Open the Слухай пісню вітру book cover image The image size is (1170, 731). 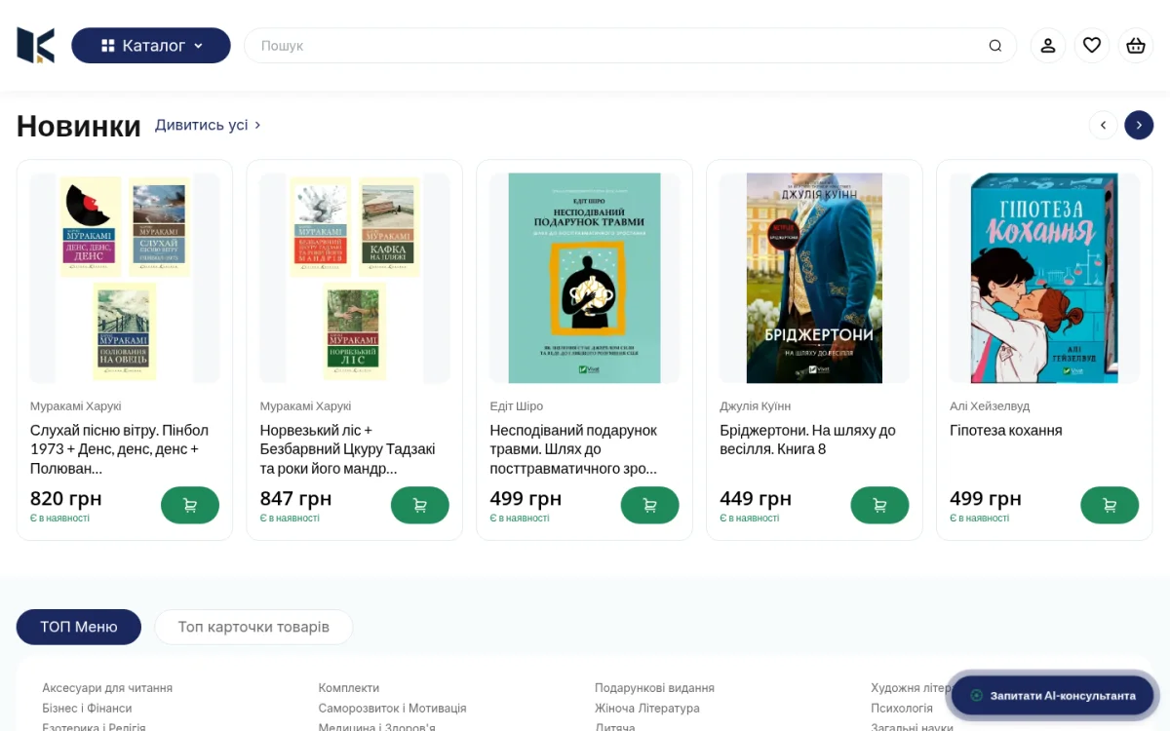[x=125, y=278]
